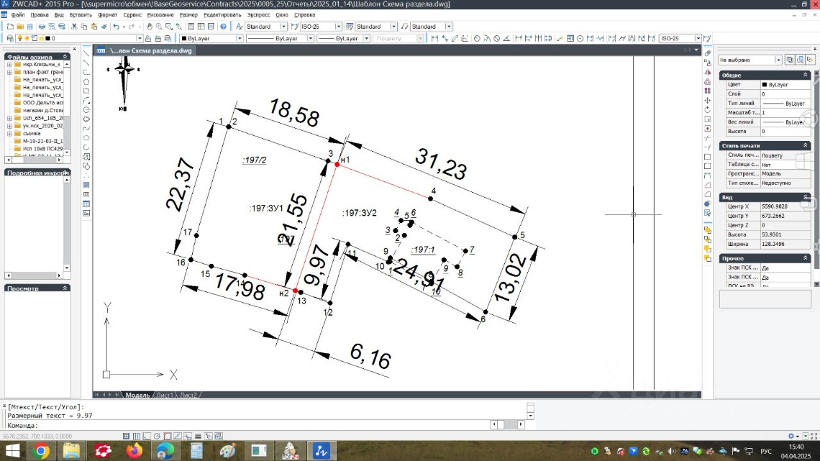Open the Формат menu
820x461 pixels.
click(x=108, y=14)
